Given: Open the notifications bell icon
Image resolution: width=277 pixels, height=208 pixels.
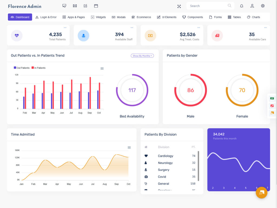Looking at the screenshot, I should coord(242,6).
